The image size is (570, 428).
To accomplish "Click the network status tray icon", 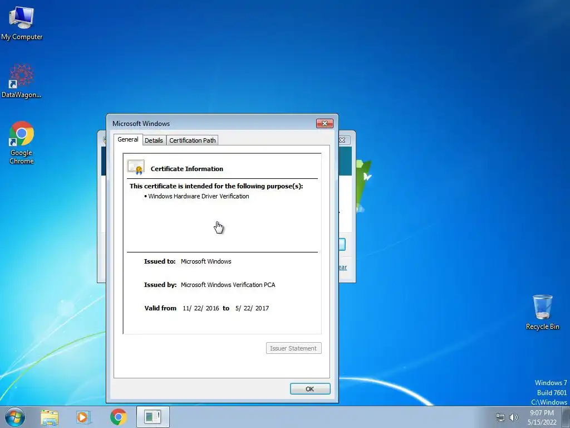I will (500, 417).
